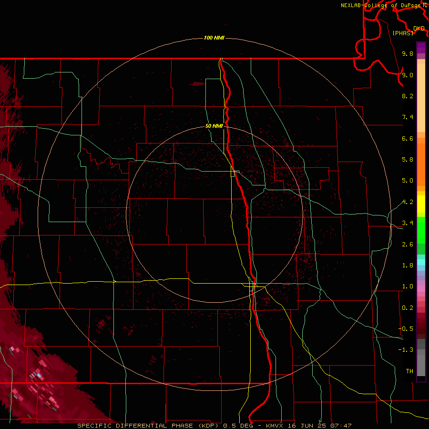Click the 9.0 value on color scale
This screenshot has width=429, height=429.
(408, 75)
